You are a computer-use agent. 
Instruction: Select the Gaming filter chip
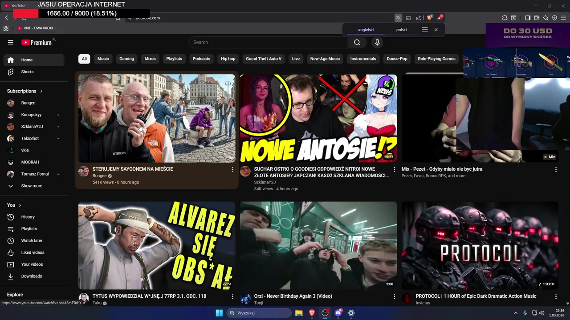click(126, 59)
